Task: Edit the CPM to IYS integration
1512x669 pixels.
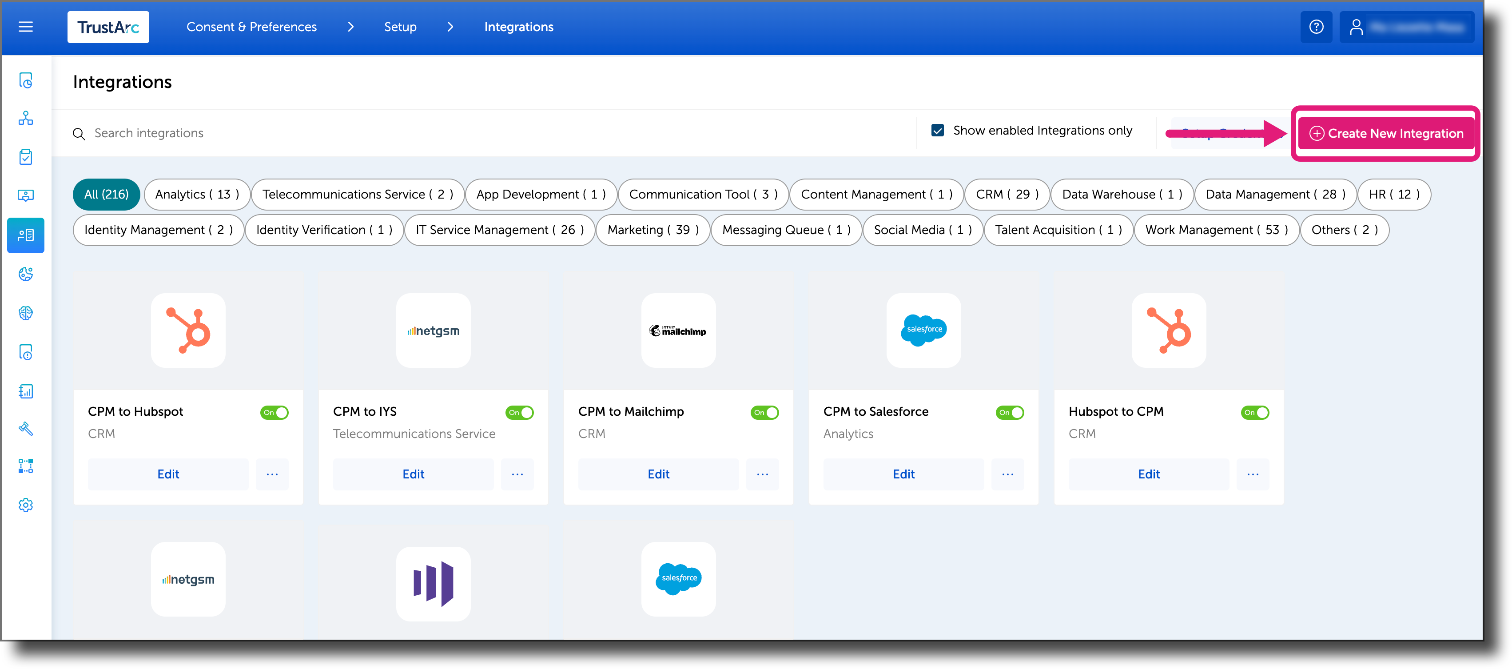Action: [413, 474]
